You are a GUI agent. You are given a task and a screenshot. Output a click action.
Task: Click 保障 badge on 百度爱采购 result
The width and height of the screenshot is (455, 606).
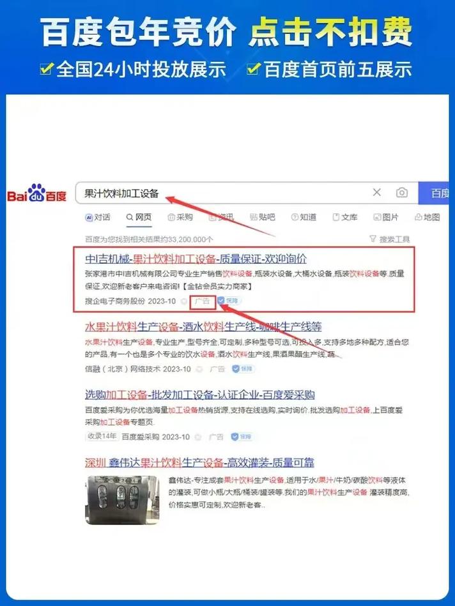[x=242, y=437]
